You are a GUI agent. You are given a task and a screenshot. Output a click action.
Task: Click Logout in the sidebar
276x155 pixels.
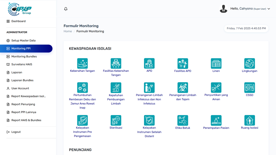(x=16, y=132)
